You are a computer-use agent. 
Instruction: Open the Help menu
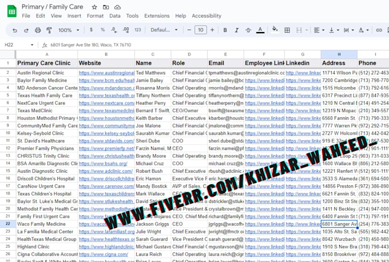pyautogui.click(x=181, y=16)
